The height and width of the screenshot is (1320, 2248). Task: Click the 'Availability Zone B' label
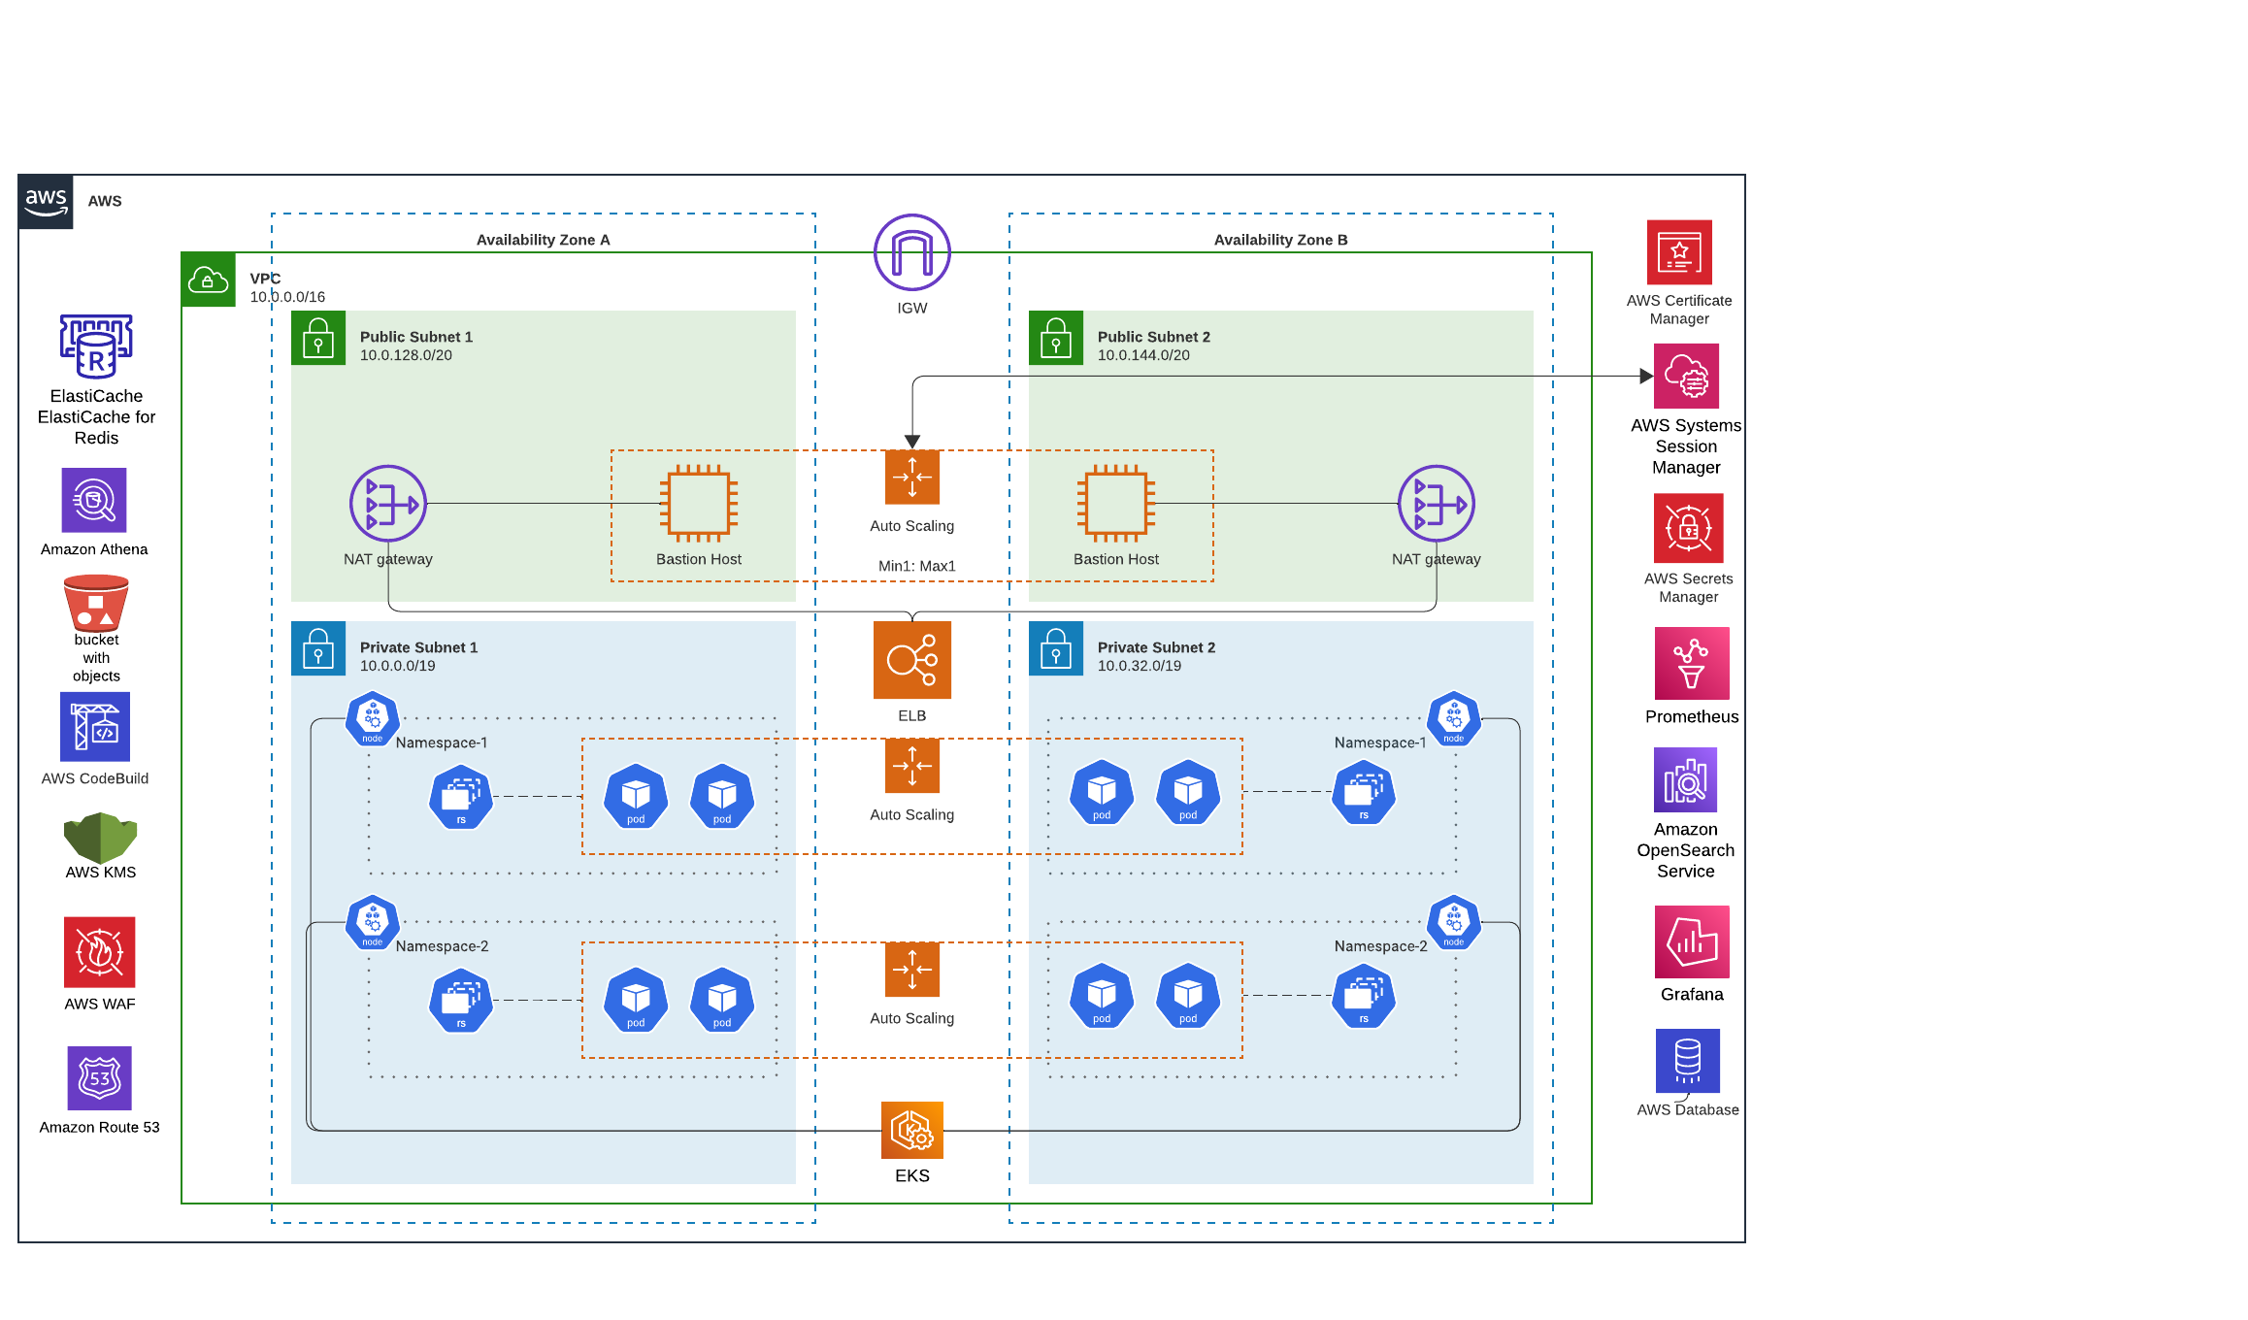1281,240
